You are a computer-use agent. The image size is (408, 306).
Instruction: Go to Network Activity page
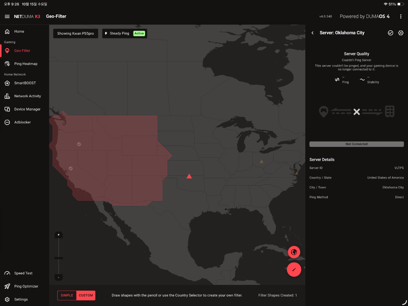click(27, 96)
